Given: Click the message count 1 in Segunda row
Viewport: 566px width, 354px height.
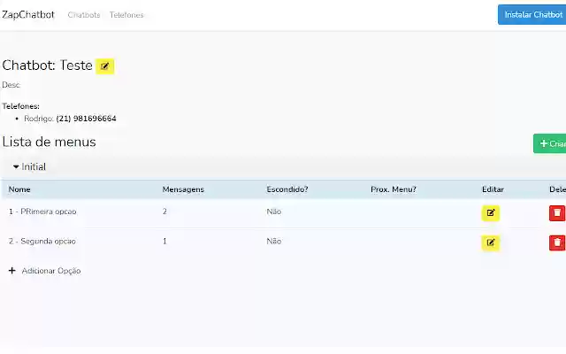Looking at the screenshot, I should 164,241.
